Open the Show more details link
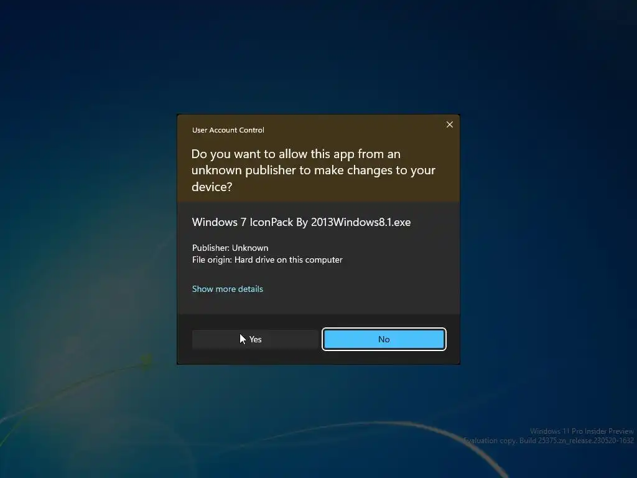637x478 pixels. click(x=228, y=289)
